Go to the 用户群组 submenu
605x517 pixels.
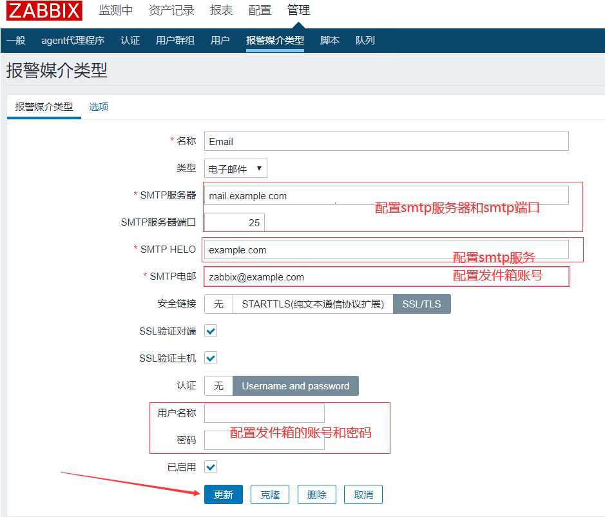click(175, 40)
